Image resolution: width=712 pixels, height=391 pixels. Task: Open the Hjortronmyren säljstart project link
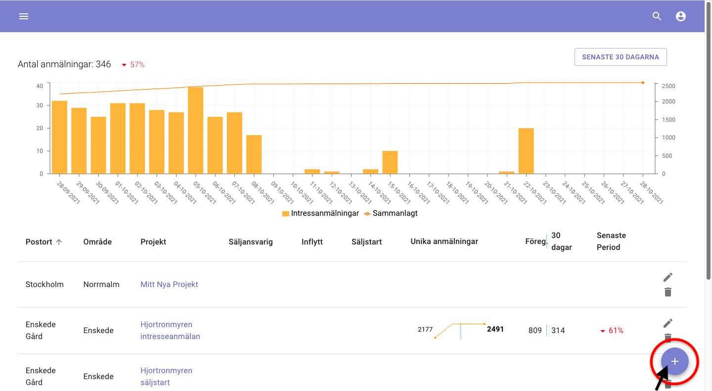(x=166, y=376)
